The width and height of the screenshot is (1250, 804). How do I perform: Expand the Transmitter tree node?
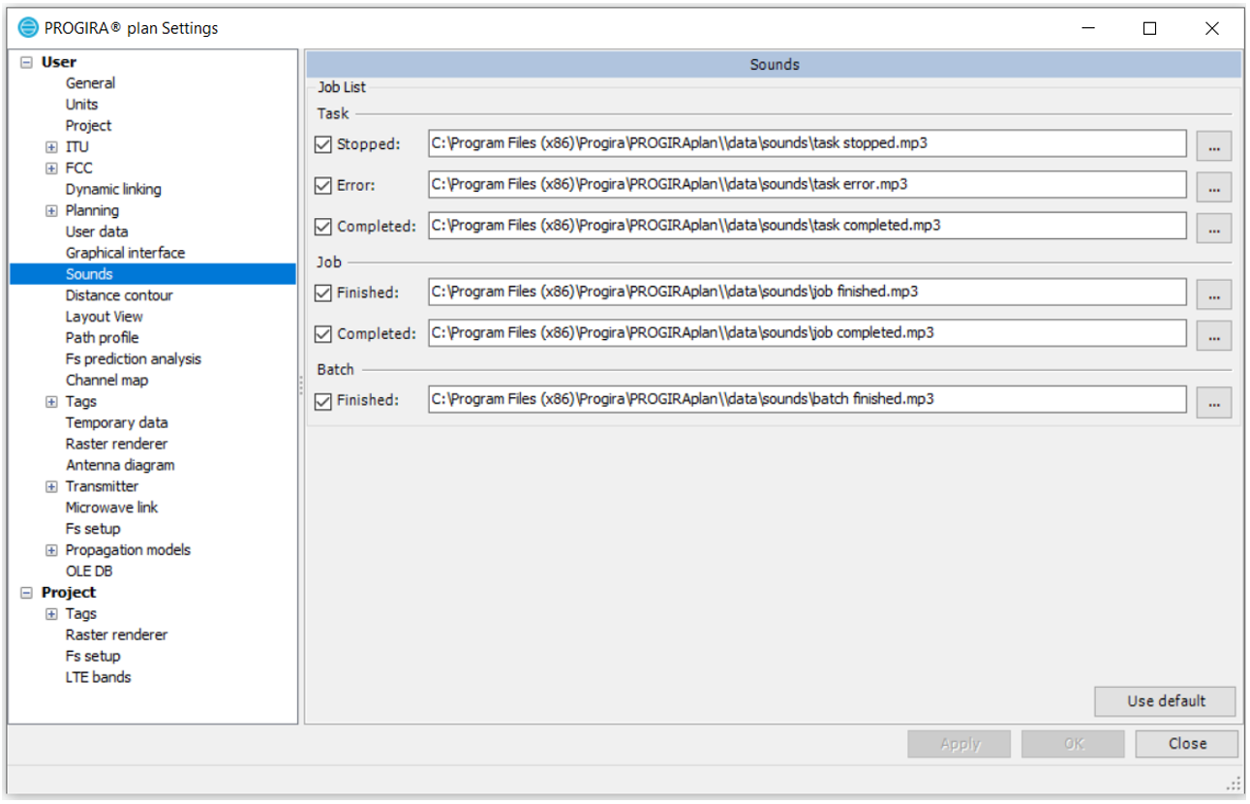[x=51, y=487]
